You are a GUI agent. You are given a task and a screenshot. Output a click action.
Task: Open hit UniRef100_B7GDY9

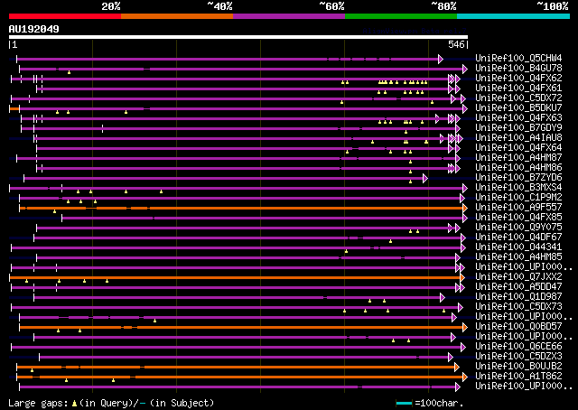[518, 128]
